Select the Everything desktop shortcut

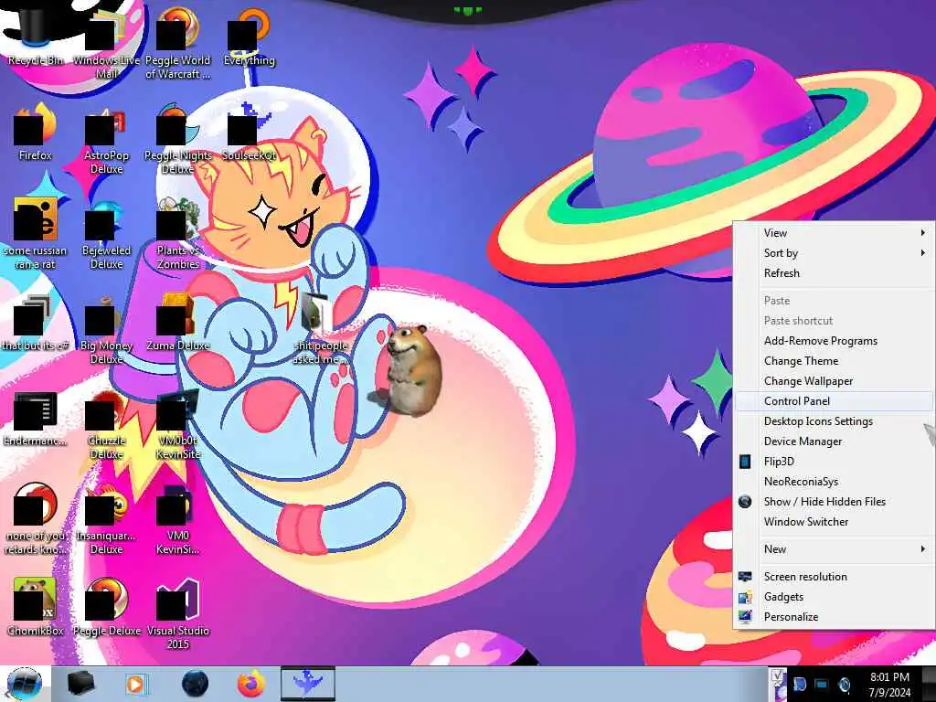[x=249, y=36]
